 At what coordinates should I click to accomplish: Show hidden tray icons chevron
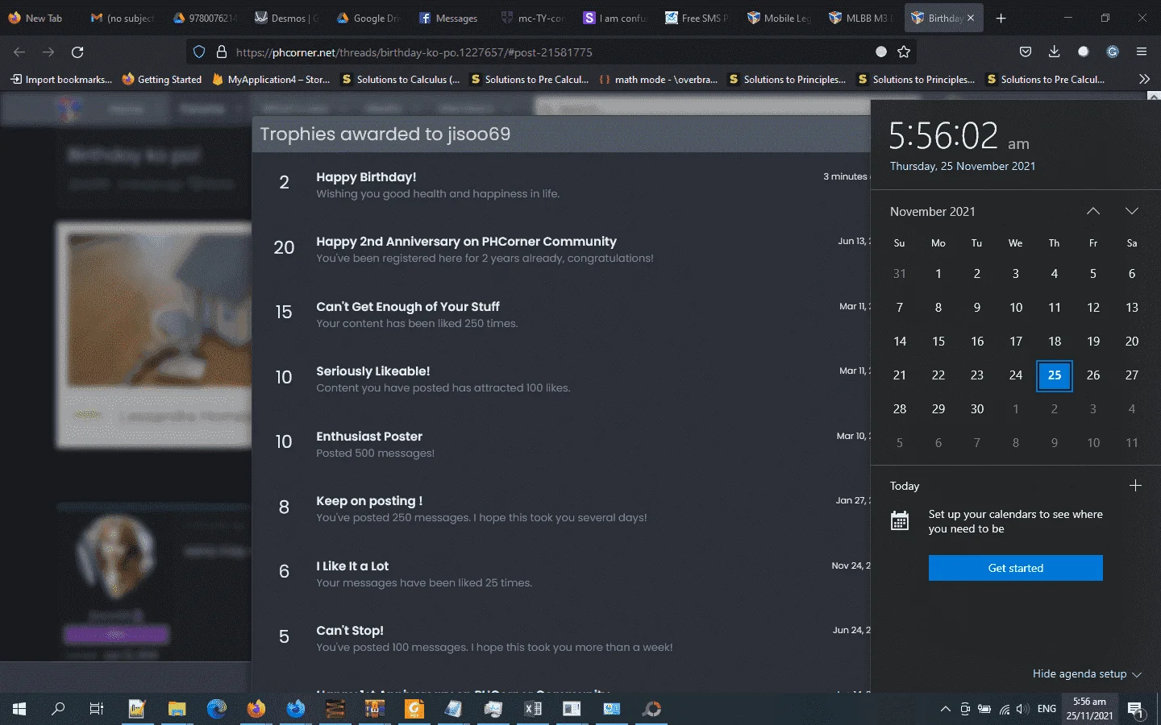(945, 709)
